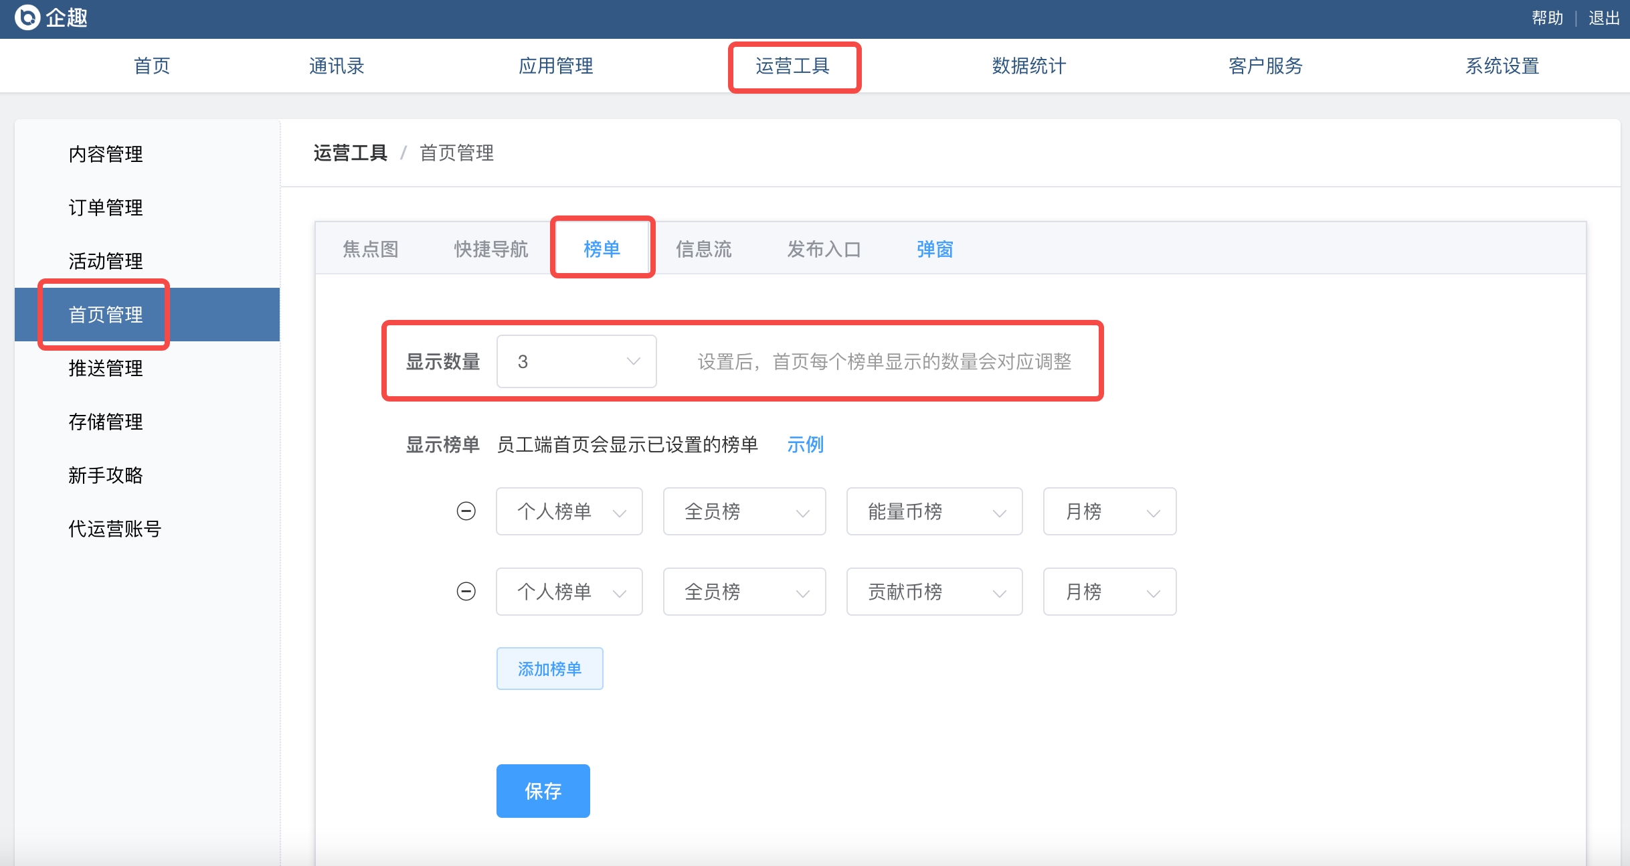
Task: Click the 添加榜单 button
Action: [549, 669]
